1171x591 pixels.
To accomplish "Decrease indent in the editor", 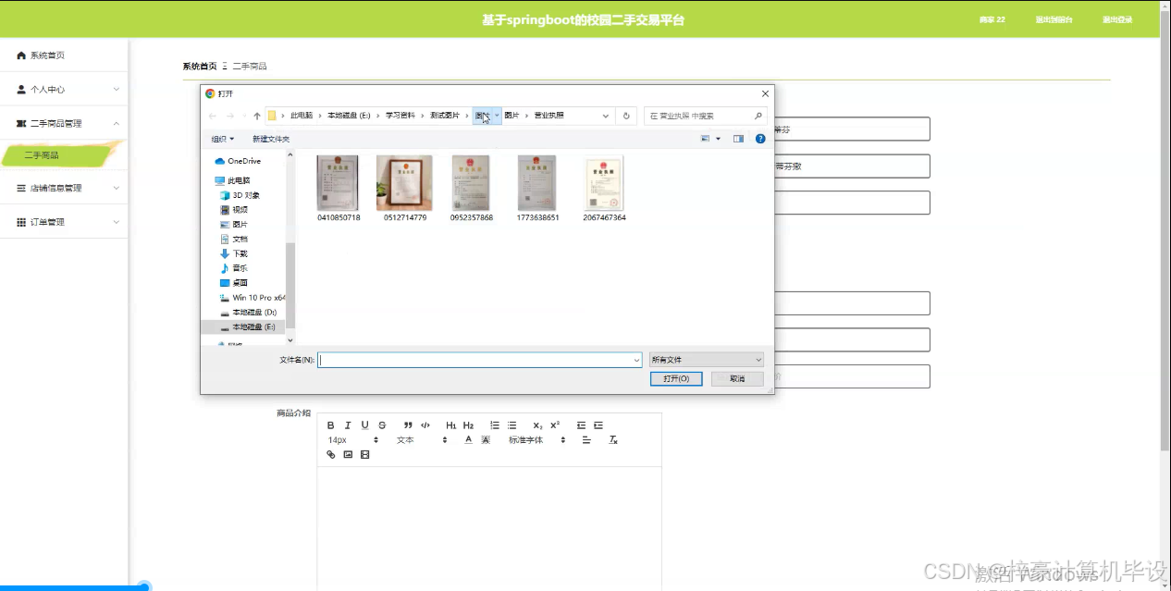I will [x=581, y=425].
